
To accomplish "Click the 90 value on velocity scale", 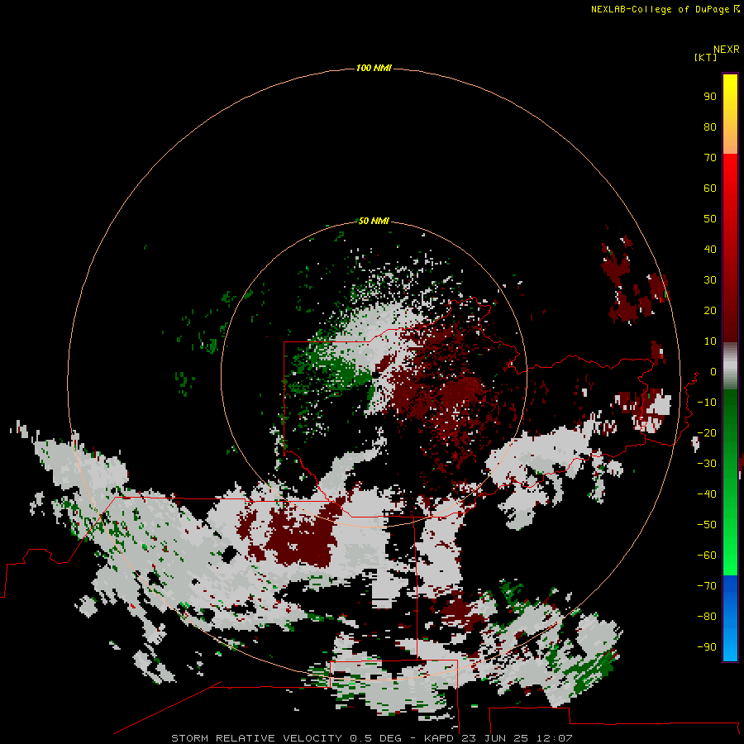I will 710,97.
